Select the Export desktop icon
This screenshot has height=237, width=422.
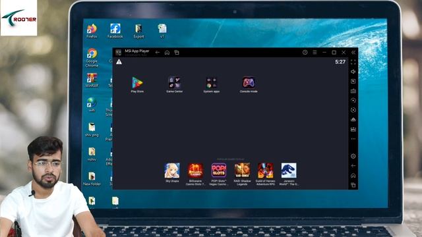point(138,31)
